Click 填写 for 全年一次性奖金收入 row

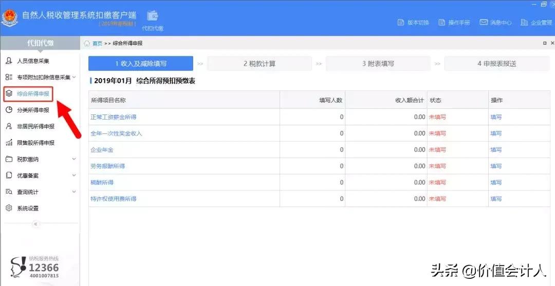[x=496, y=134]
